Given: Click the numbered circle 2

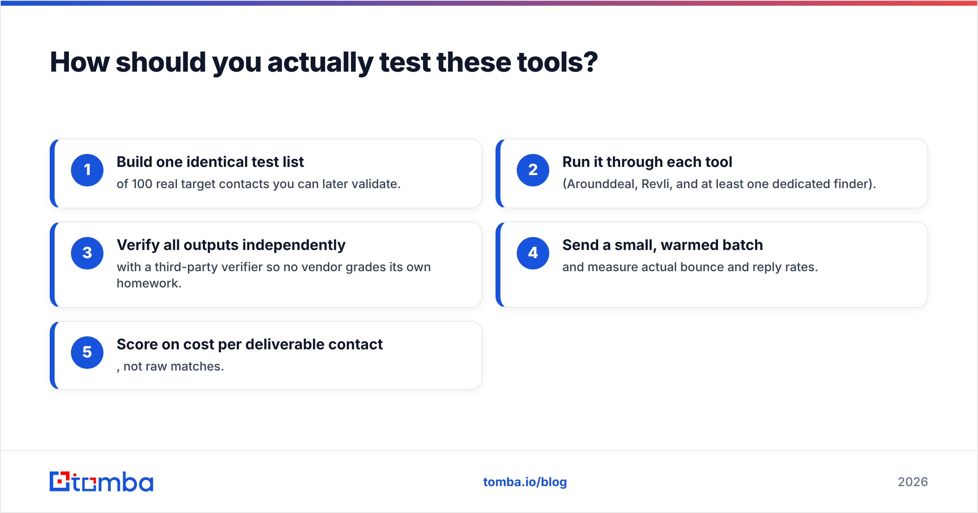Looking at the screenshot, I should tap(533, 170).
